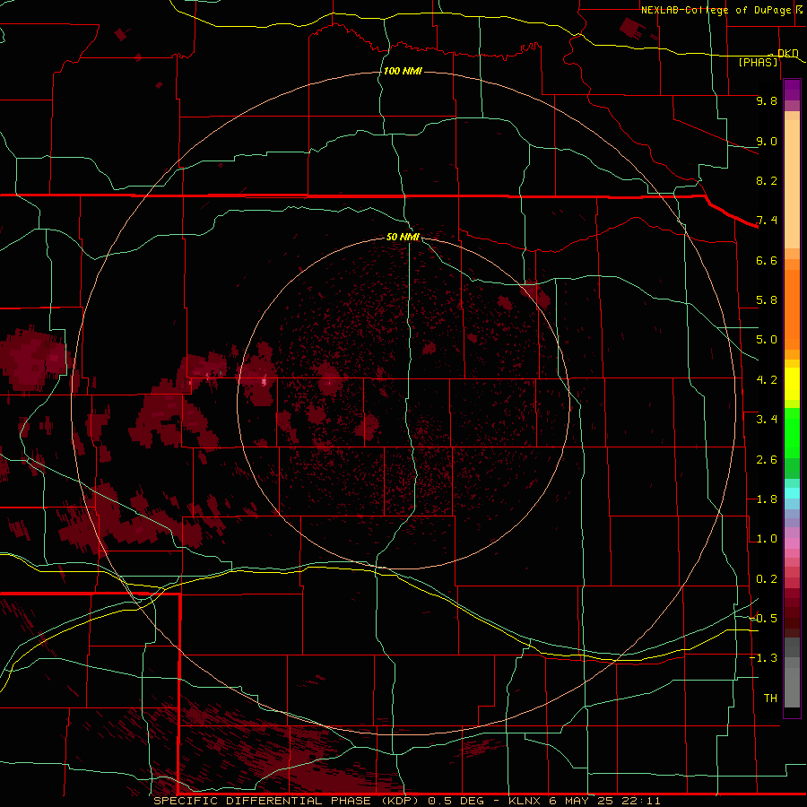The width and height of the screenshot is (807, 807).
Task: Click the bright green segment of the color bar
Action: tap(792, 433)
